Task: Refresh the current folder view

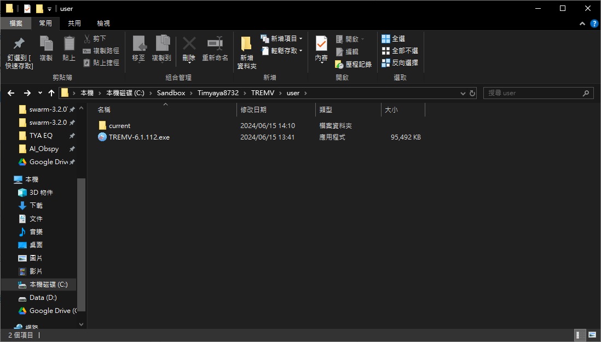Action: (x=472, y=93)
